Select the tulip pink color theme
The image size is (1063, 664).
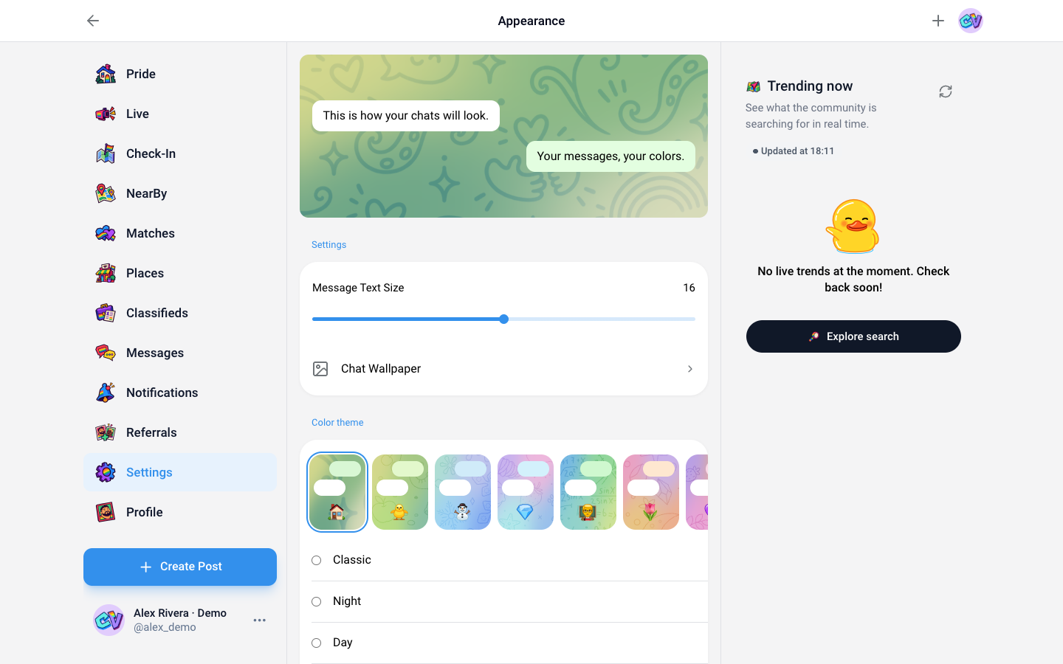click(x=651, y=492)
